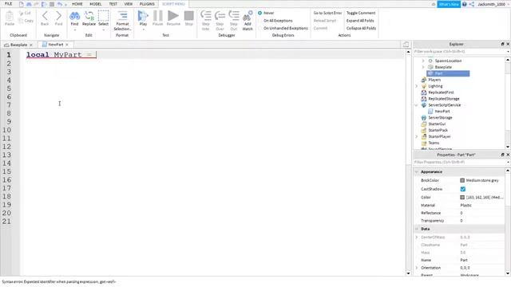Toggle the CastShadow checkbox
511x287 pixels.
click(463, 189)
